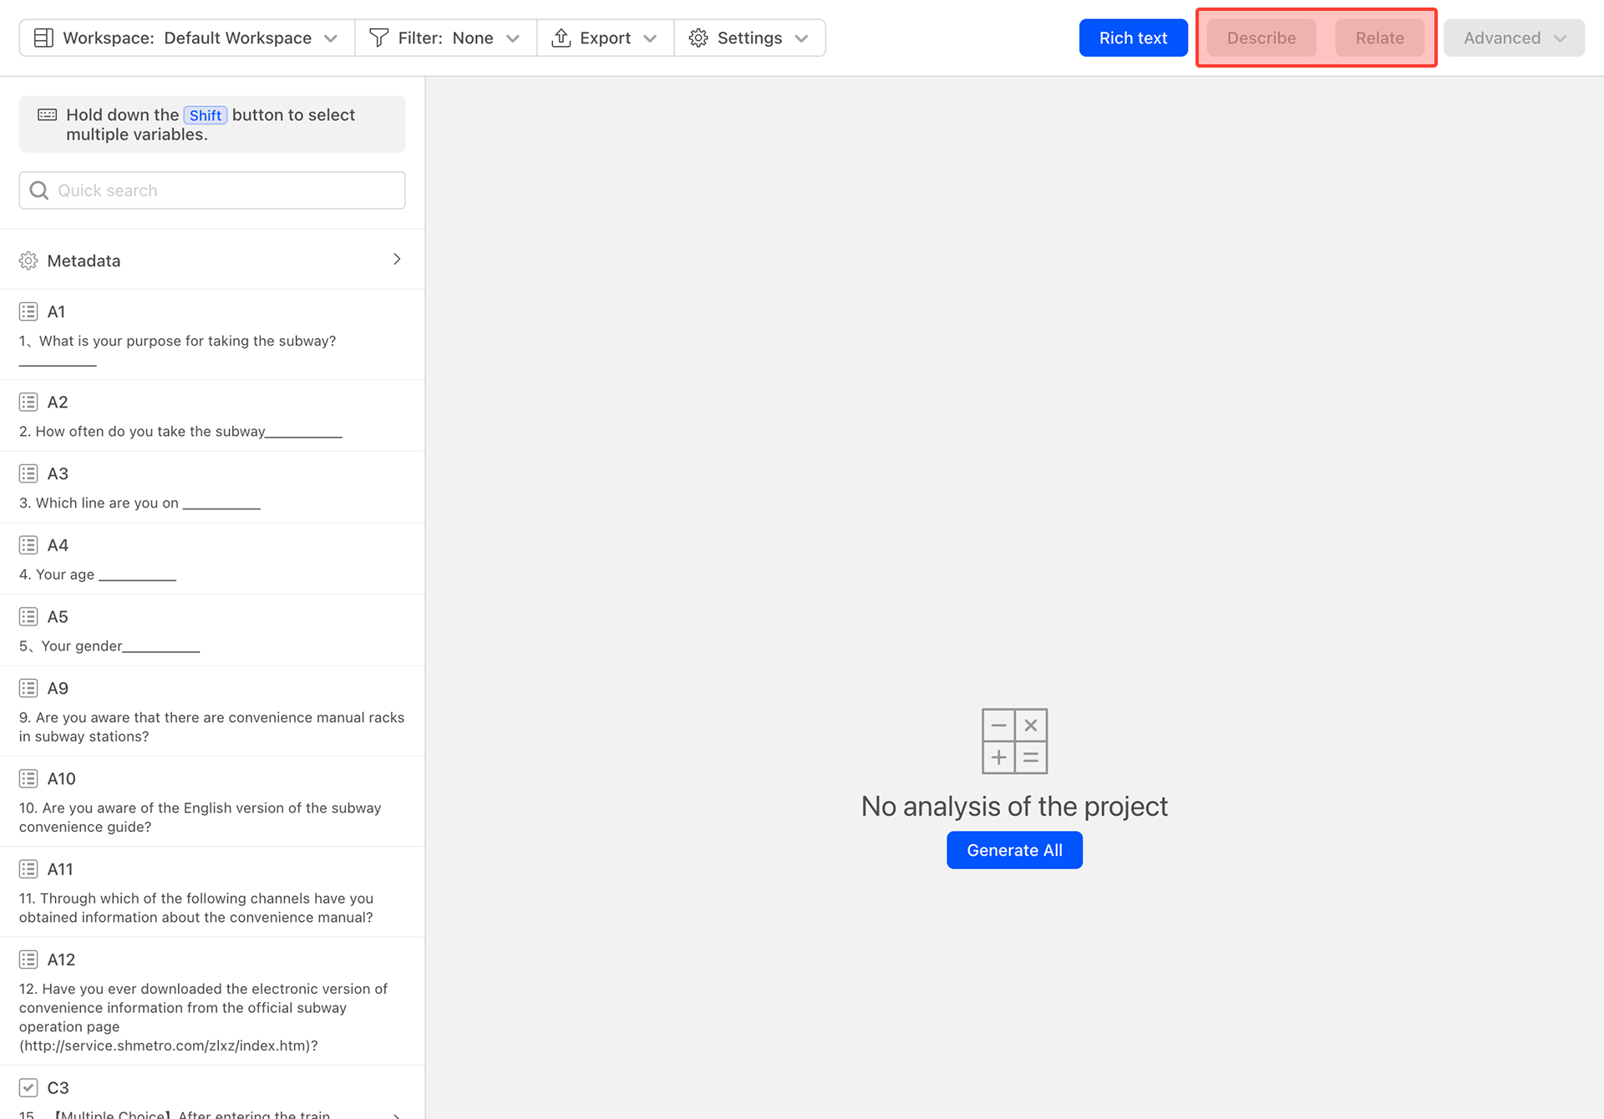The width and height of the screenshot is (1604, 1119).
Task: Click the Metadata label
Action: point(84,261)
